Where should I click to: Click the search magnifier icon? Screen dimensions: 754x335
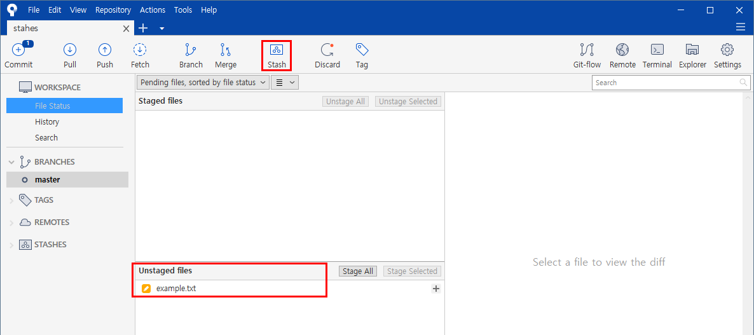coord(743,82)
